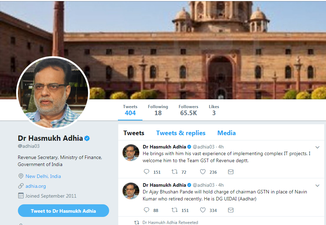Send the Team GST tweet via message
The width and height of the screenshot is (326, 225).
point(231,172)
